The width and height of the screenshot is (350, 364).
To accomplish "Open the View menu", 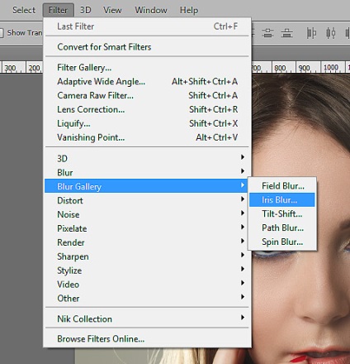I will click(x=112, y=10).
